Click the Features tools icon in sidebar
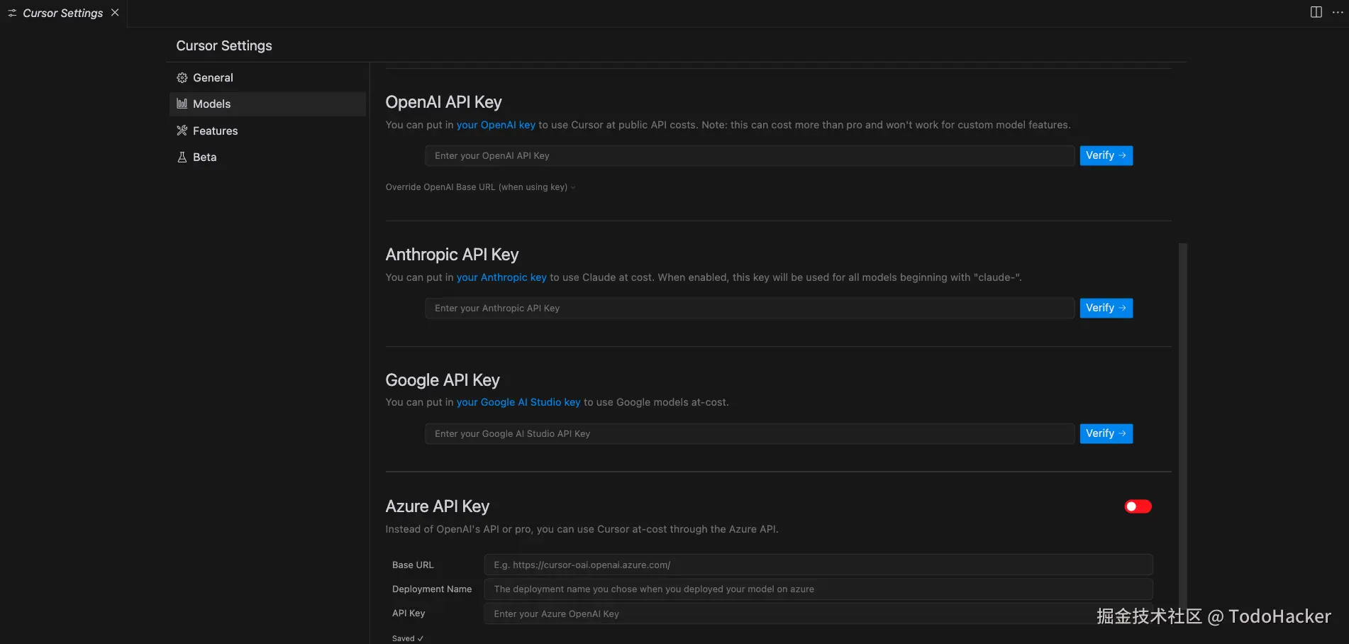Screen dimensions: 1349x644 [x=182, y=131]
